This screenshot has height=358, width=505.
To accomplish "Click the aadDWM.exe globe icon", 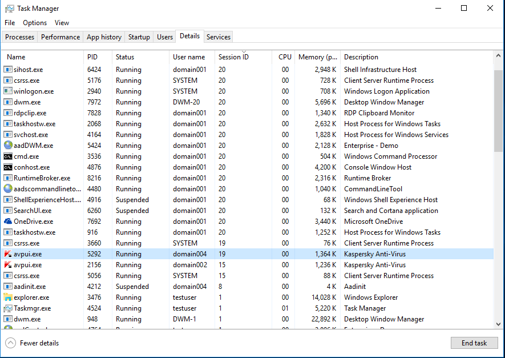I will coord(8,146).
